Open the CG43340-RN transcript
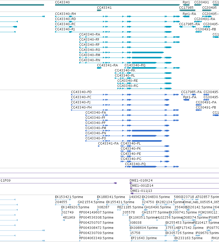 90,60
